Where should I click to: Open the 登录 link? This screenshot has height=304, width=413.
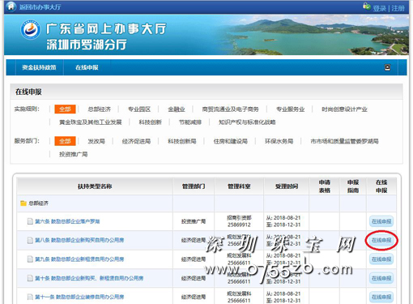pyautogui.click(x=380, y=8)
